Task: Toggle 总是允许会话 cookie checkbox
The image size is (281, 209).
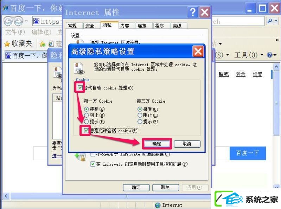Action: [86, 131]
